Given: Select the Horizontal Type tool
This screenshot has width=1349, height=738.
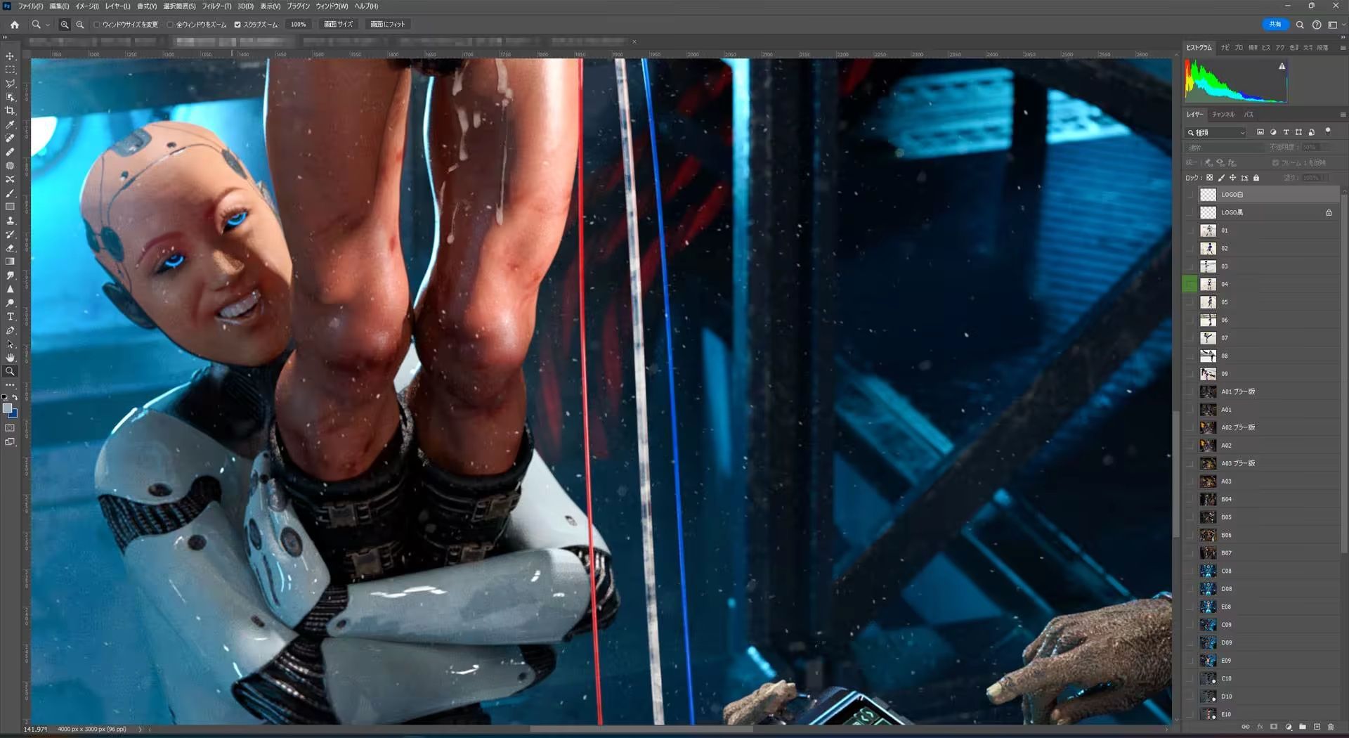Looking at the screenshot, I should [10, 317].
